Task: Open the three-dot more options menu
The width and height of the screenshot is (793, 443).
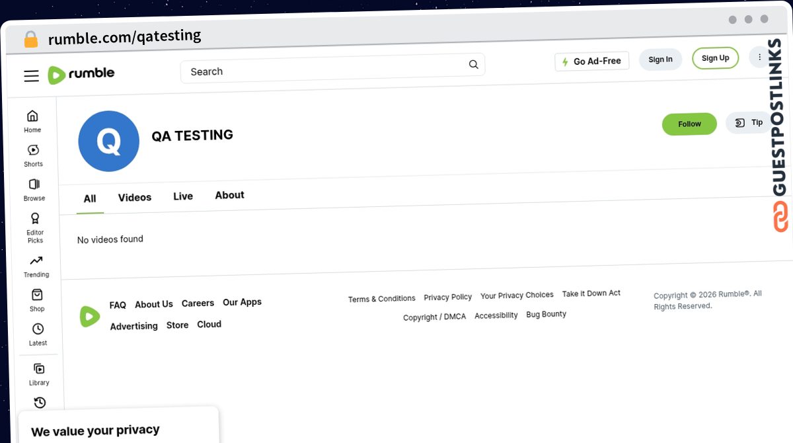Action: [760, 58]
